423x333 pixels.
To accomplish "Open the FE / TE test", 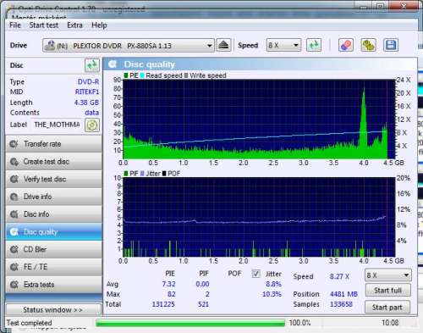I will pos(53,267).
